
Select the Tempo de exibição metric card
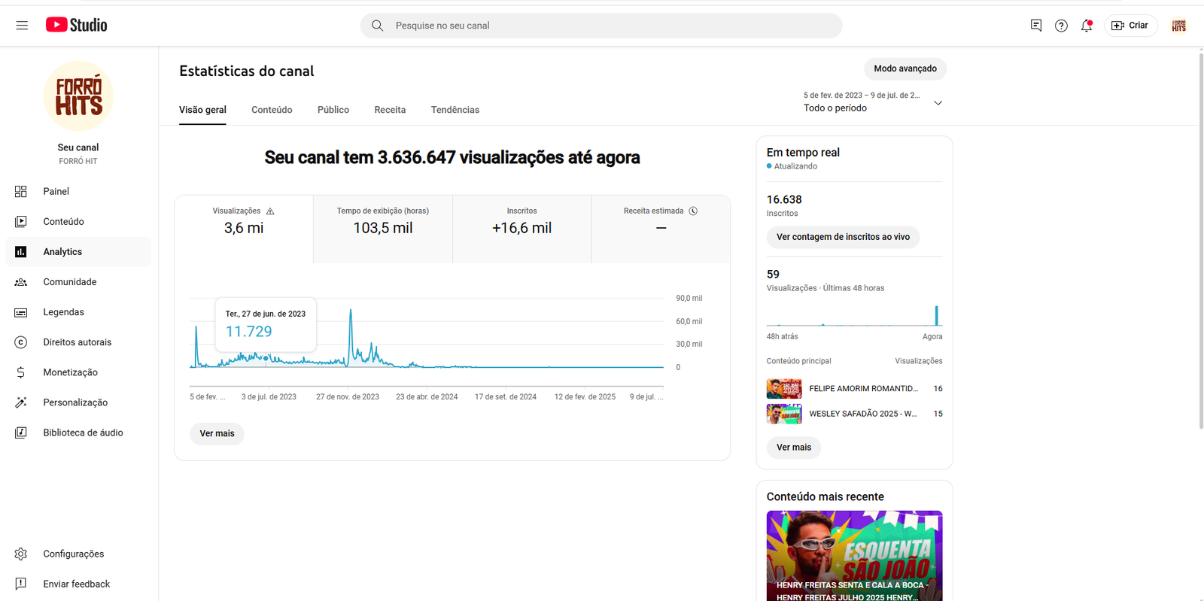pos(383,229)
